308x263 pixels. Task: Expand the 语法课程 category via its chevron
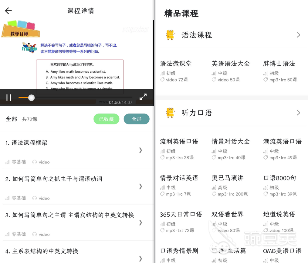[x=298, y=35]
